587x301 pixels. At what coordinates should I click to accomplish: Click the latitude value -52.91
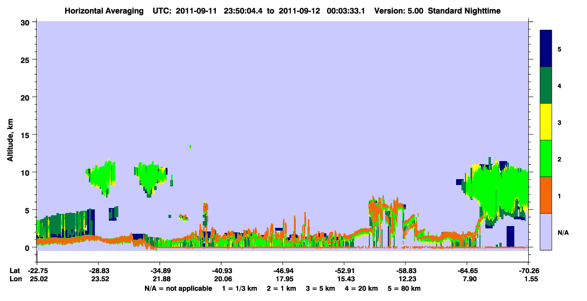click(x=344, y=270)
